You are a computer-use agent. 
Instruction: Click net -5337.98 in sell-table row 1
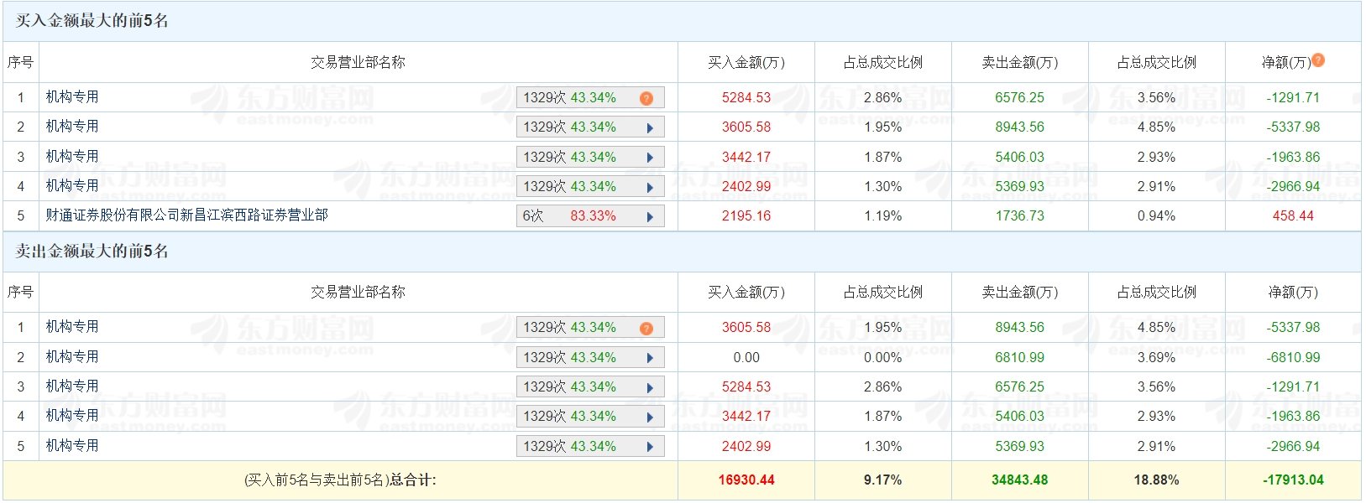tap(1293, 328)
